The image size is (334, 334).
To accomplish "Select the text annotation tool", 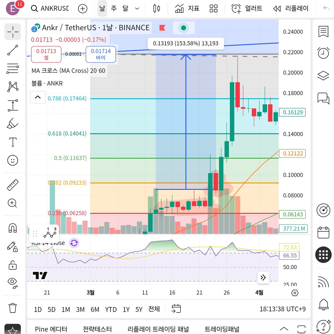I will pyautogui.click(x=13, y=142).
